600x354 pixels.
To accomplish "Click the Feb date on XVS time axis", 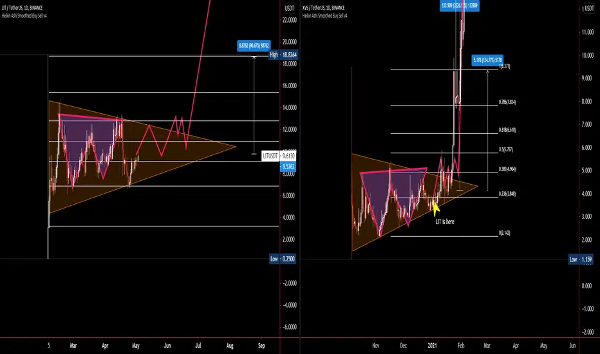I will click(461, 346).
